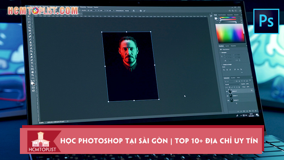The width and height of the screenshot is (284, 160).
Task: Open the Properties panel flyout menu
Action: pos(246,46)
